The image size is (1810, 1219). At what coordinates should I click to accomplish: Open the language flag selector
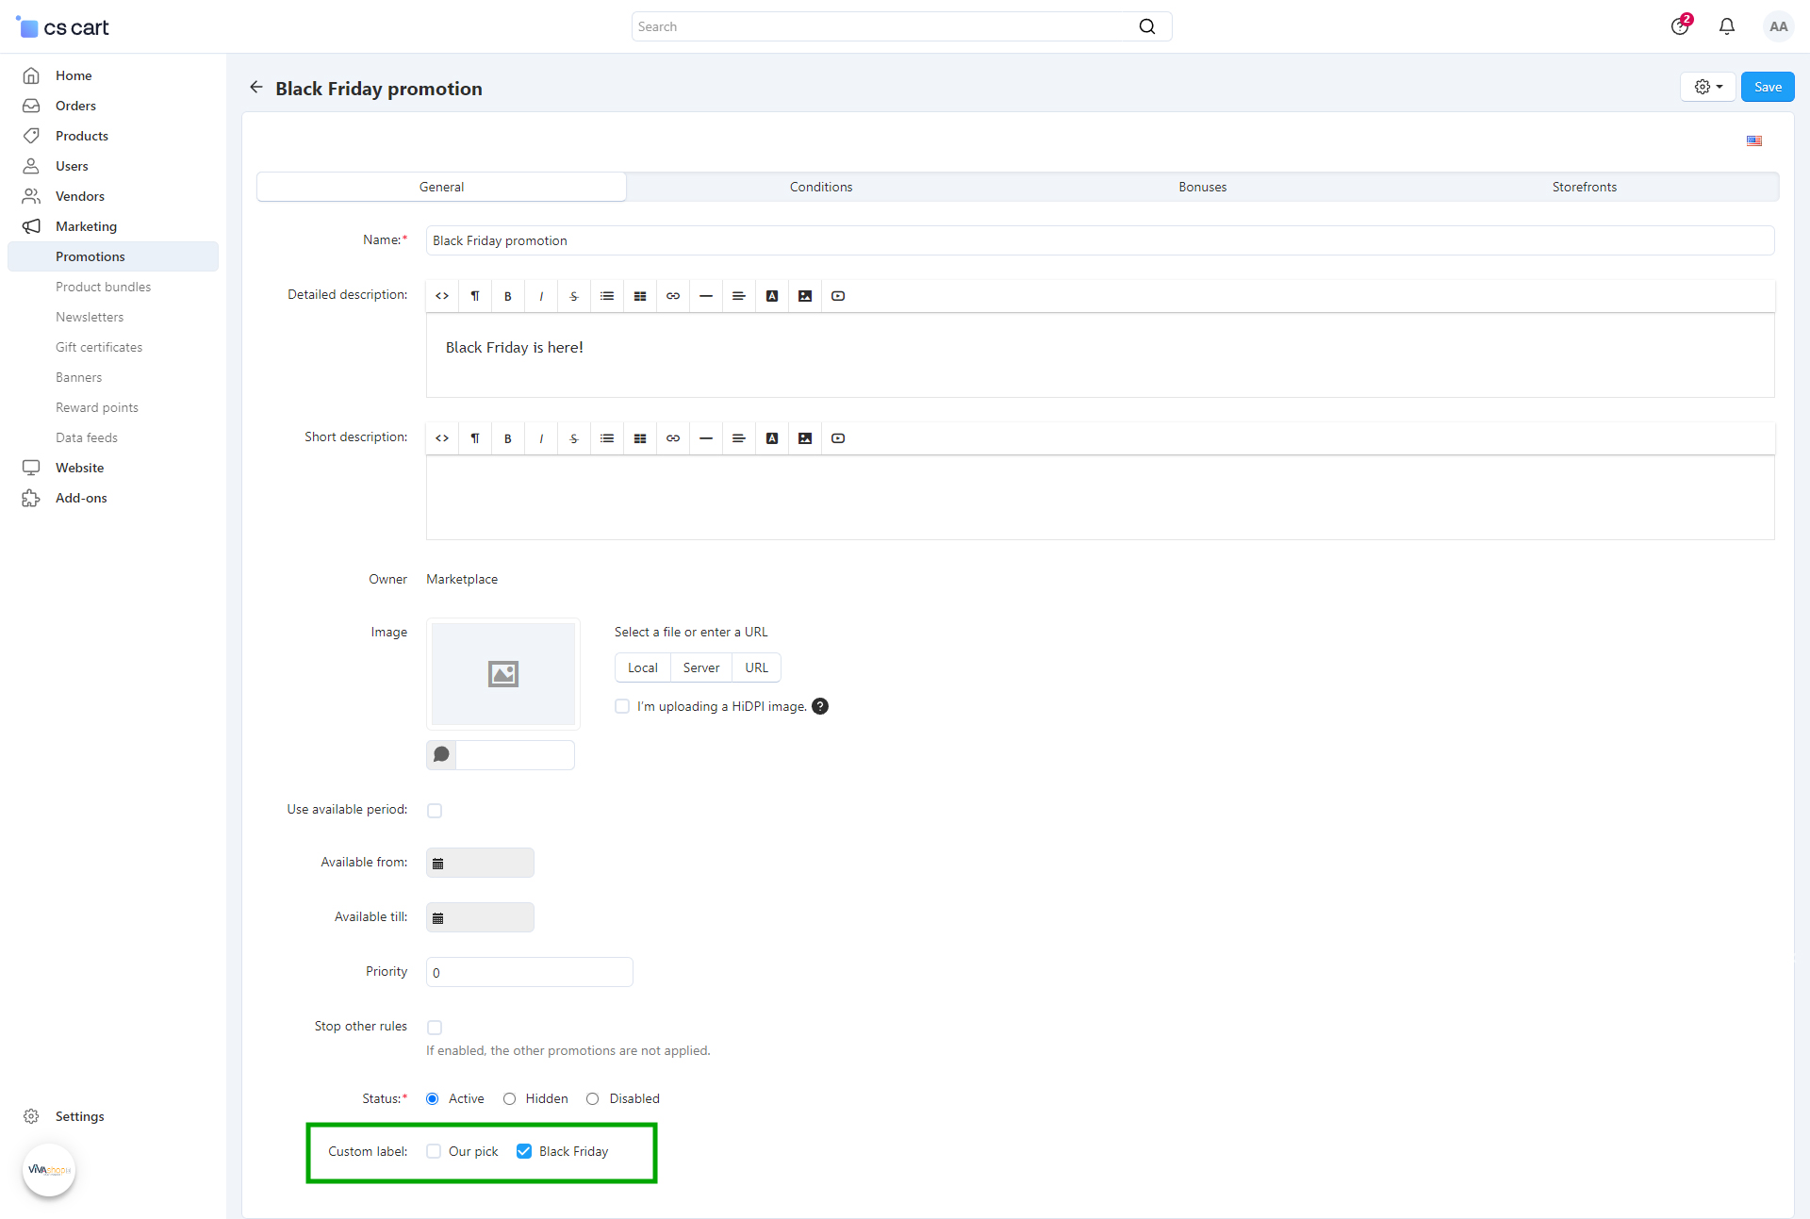pos(1754,141)
